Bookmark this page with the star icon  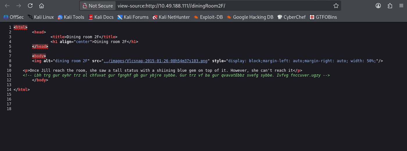(x=336, y=6)
